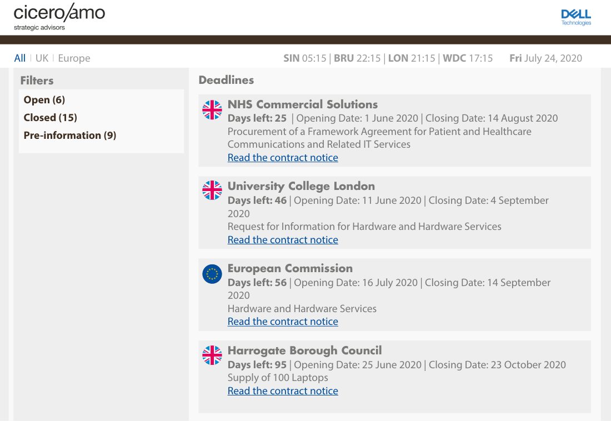Click the WDC 17:15 clock

point(468,58)
